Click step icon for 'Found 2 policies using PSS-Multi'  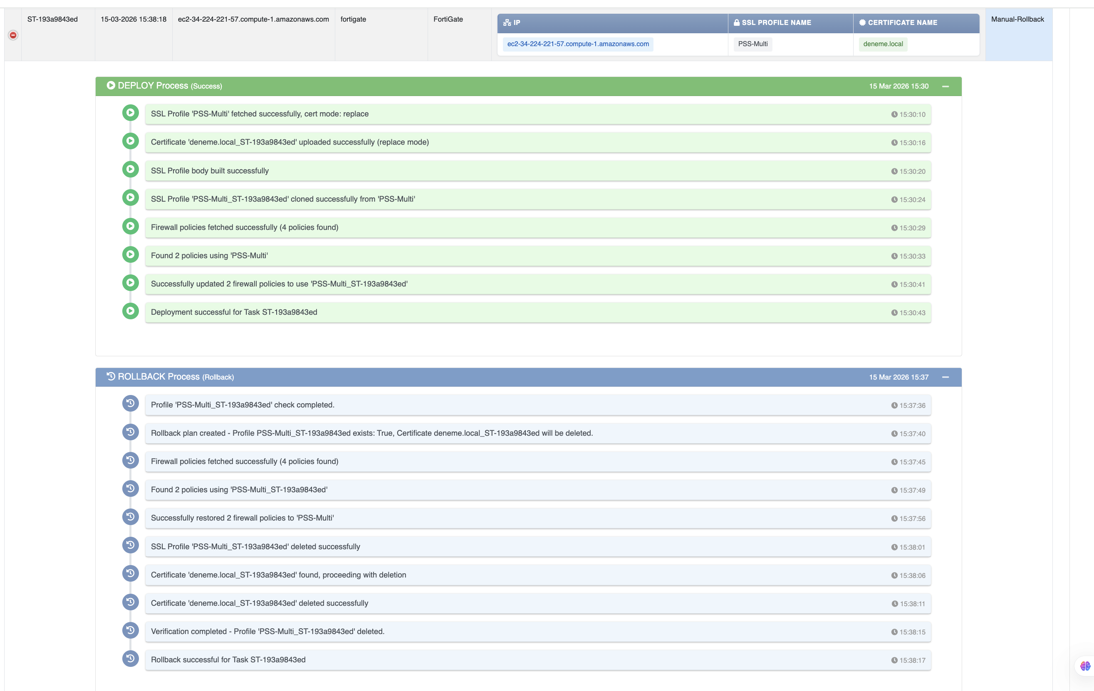point(130,254)
